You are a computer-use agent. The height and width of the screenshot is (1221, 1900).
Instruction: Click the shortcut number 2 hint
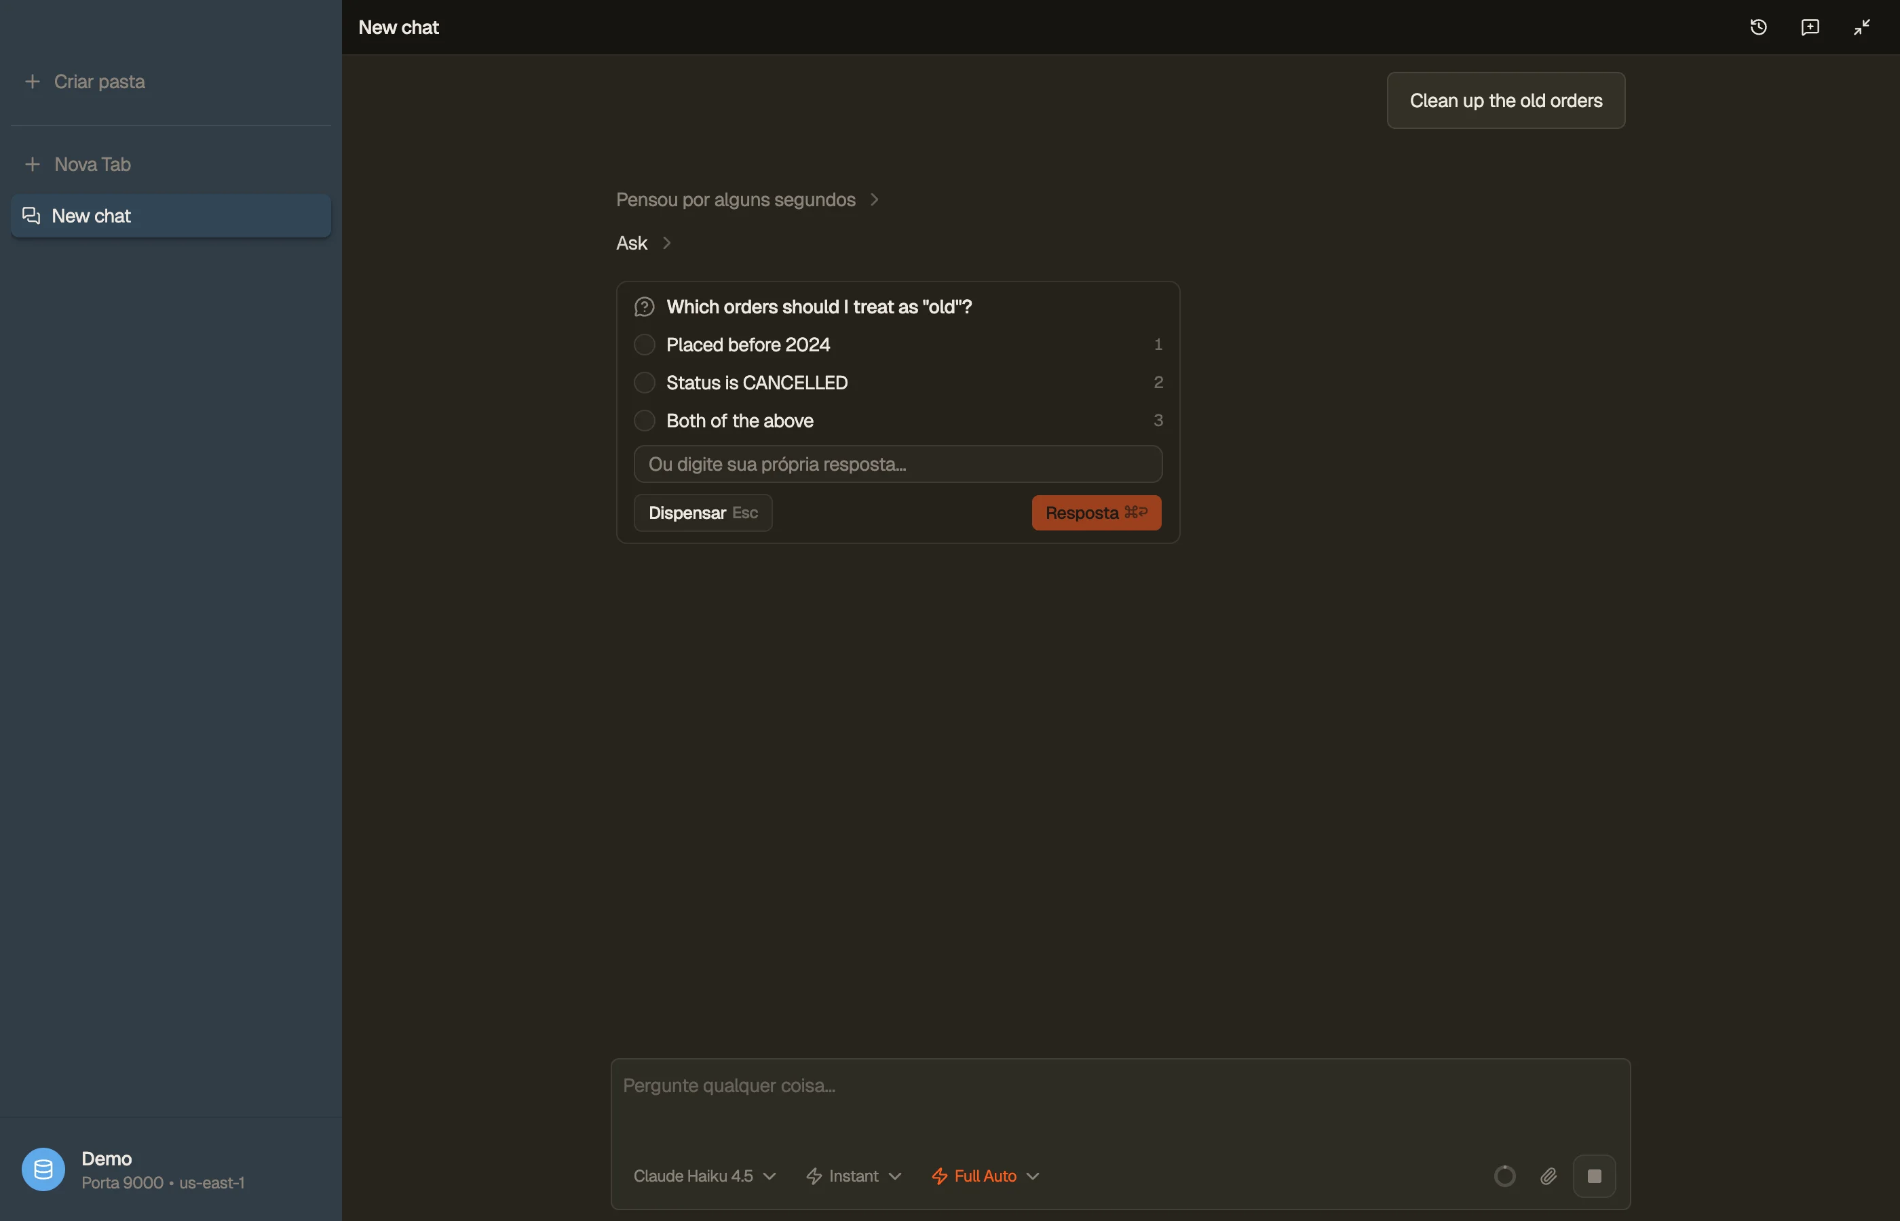[x=1158, y=383]
